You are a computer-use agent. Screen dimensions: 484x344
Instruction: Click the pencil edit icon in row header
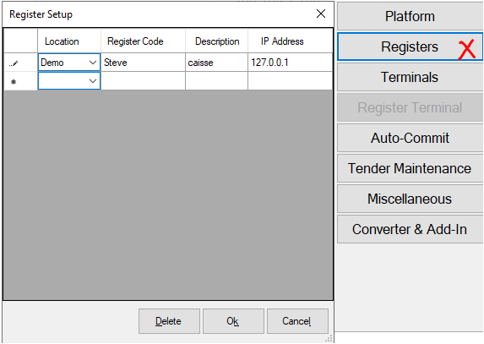tap(14, 63)
